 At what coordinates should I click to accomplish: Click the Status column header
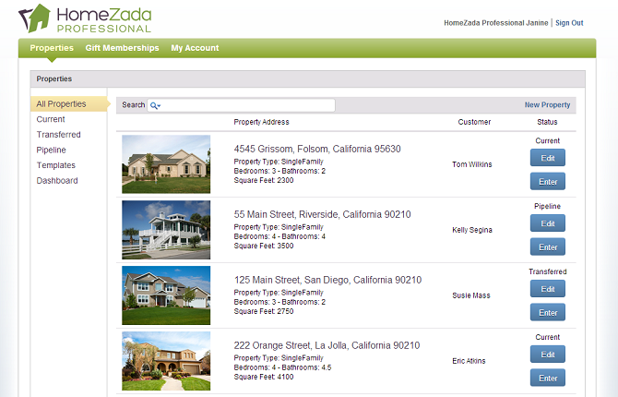tap(547, 122)
